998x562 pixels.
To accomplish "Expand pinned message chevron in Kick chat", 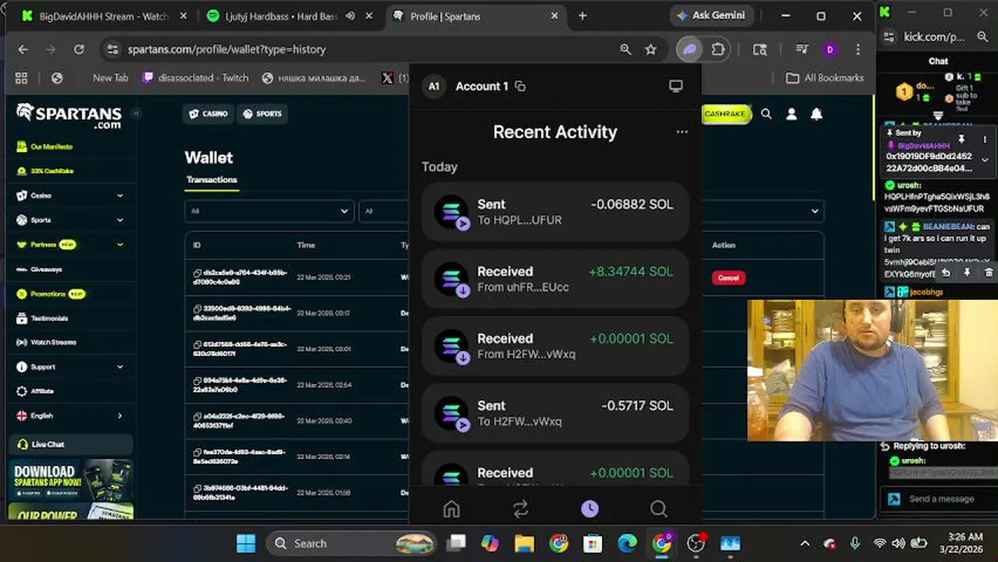I will pyautogui.click(x=985, y=160).
